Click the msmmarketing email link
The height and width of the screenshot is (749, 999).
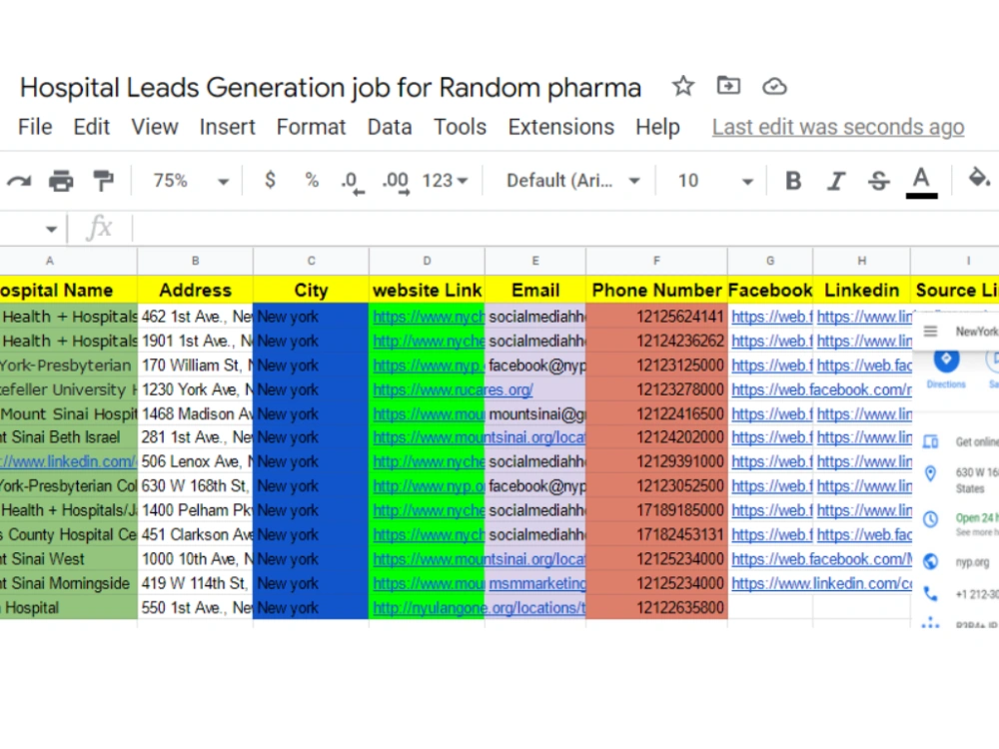click(537, 583)
